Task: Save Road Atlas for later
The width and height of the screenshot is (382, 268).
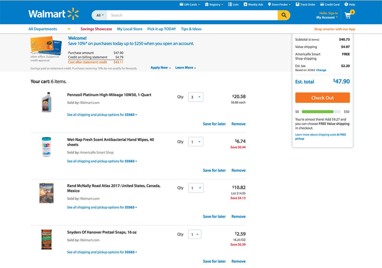Action: tap(214, 216)
